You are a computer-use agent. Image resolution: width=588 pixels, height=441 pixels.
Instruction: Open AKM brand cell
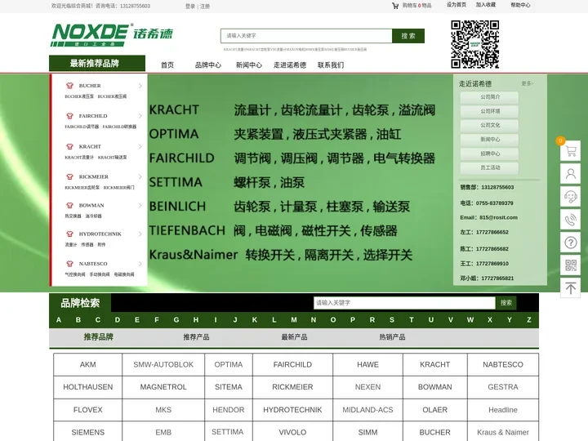point(87,364)
